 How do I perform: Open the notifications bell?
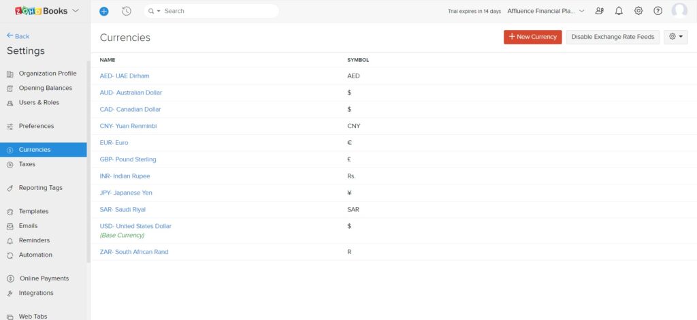pos(619,11)
